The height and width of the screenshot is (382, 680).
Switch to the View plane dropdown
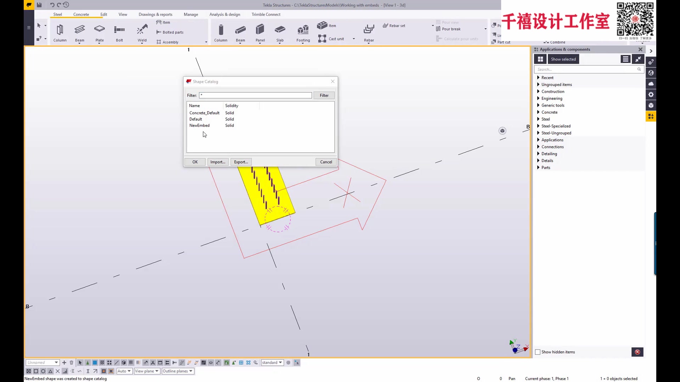(146, 371)
